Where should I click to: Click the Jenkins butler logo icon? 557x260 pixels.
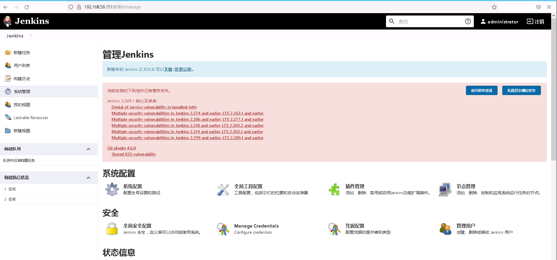[7, 21]
